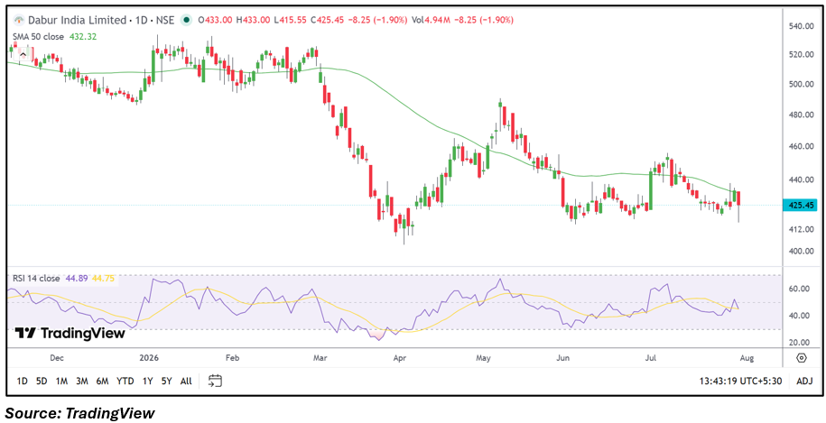The width and height of the screenshot is (826, 423).
Task: Click the Jun label on time axis
Action: point(563,358)
